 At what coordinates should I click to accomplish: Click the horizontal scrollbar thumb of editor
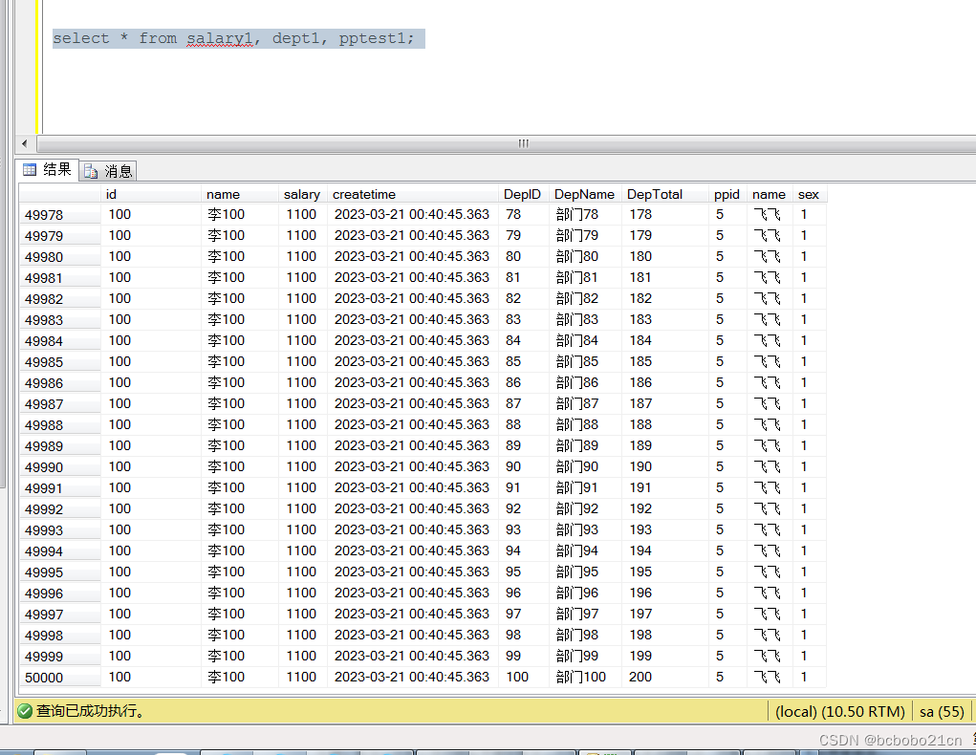[524, 143]
